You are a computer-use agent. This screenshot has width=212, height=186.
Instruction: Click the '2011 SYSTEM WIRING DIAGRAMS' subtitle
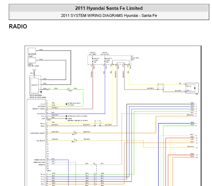tap(92, 15)
